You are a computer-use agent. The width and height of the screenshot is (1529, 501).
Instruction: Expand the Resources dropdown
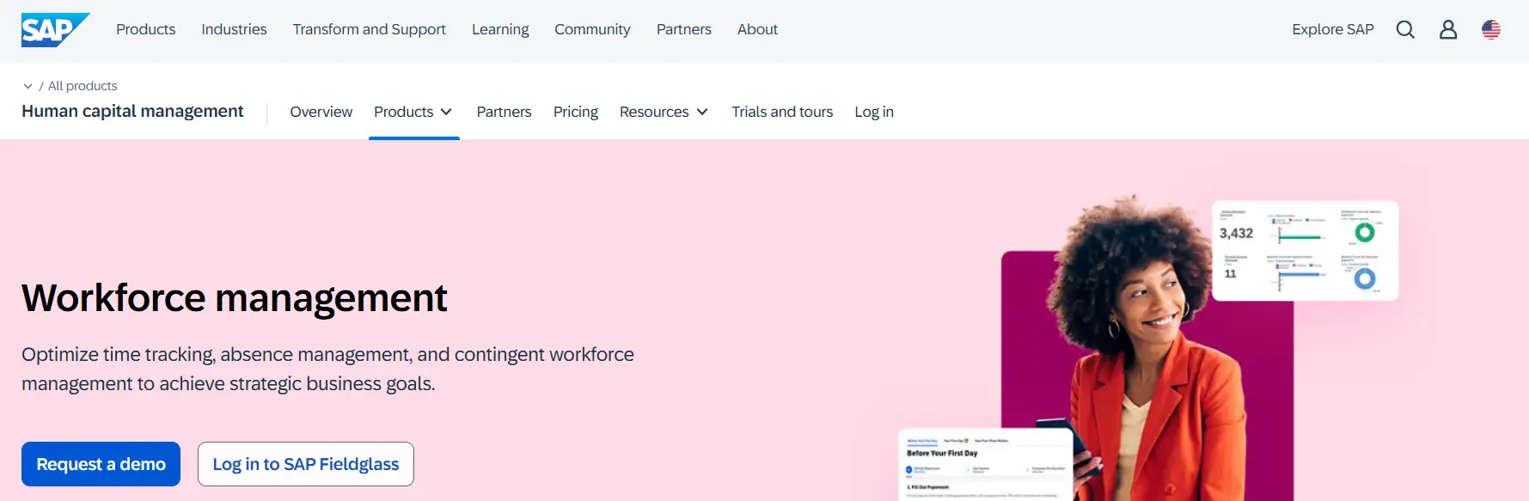click(664, 112)
